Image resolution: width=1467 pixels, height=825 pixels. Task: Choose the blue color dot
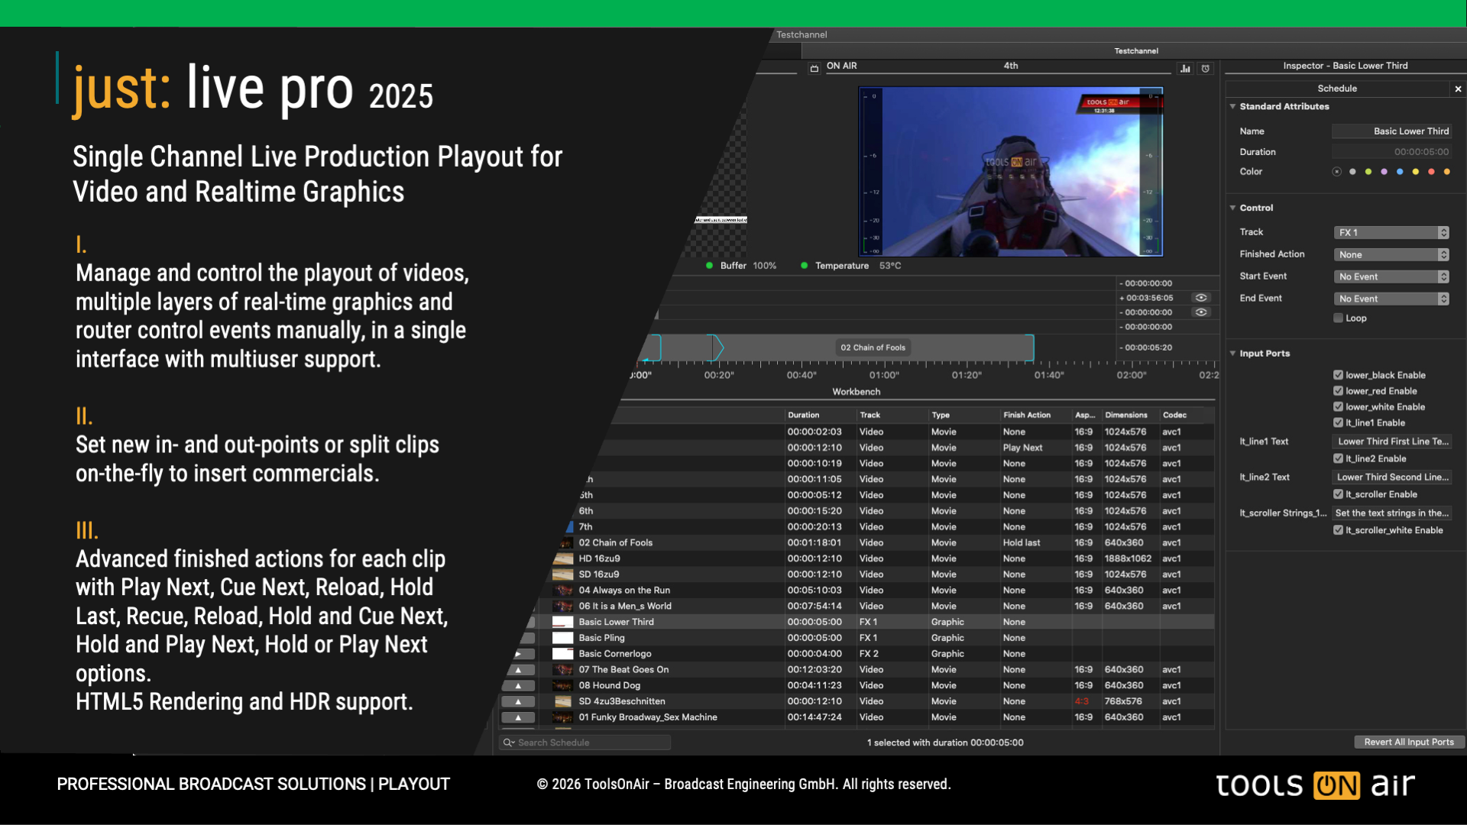point(1400,172)
